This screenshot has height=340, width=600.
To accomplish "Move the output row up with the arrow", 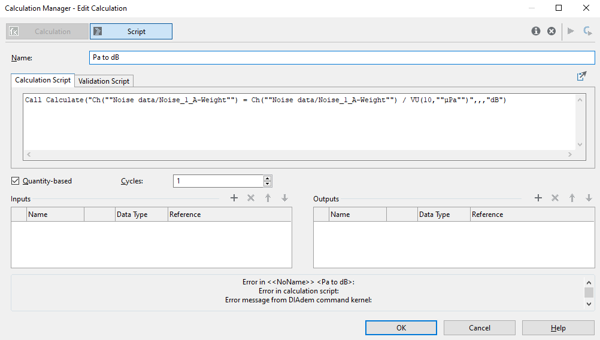I will (x=572, y=198).
